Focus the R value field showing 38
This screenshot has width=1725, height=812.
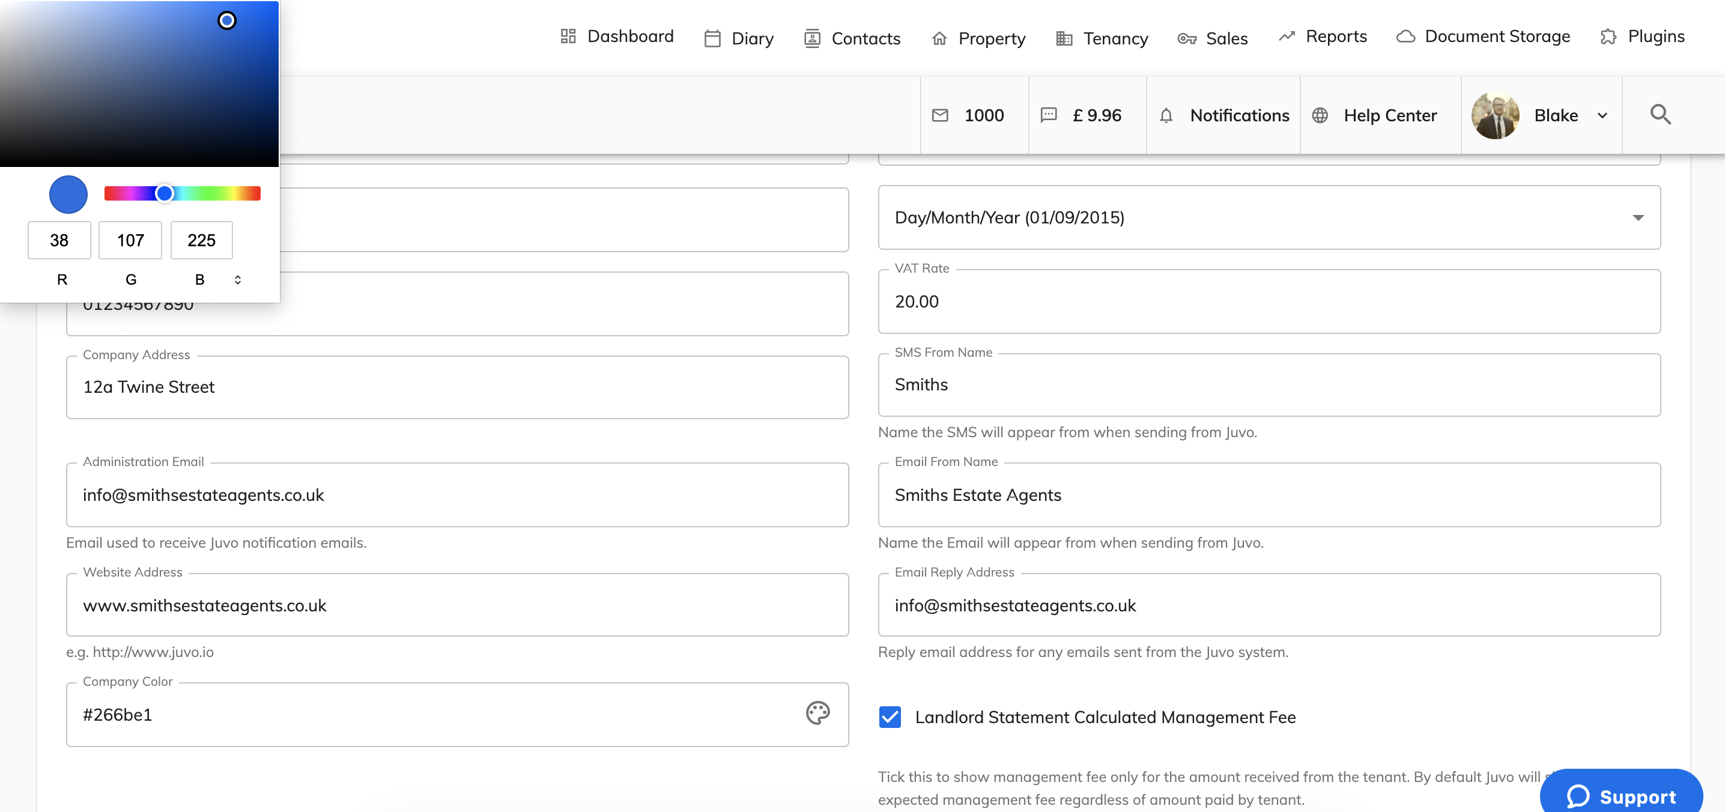pos(59,240)
